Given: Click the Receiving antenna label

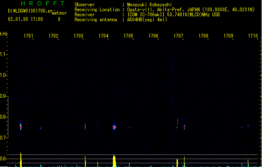Looking at the screenshot, I should [96, 20].
